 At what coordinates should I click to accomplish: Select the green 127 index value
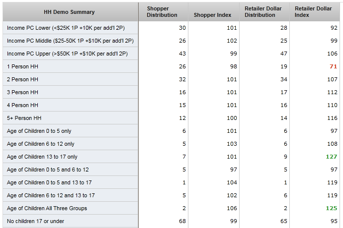pyautogui.click(x=331, y=157)
